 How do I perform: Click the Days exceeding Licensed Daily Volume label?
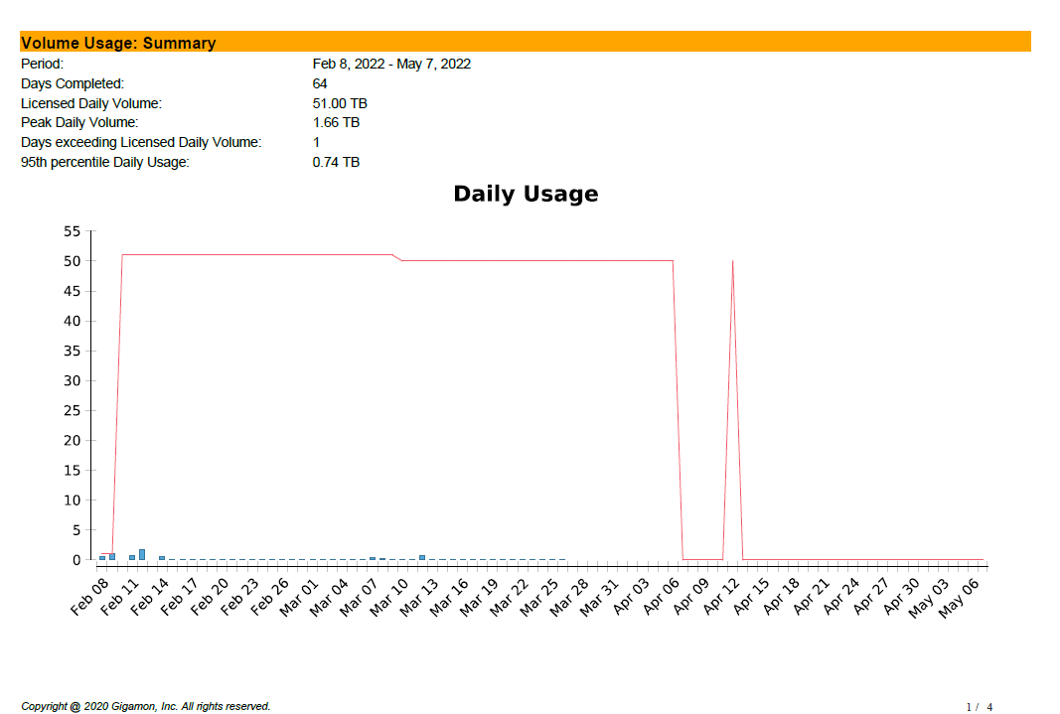tap(141, 142)
